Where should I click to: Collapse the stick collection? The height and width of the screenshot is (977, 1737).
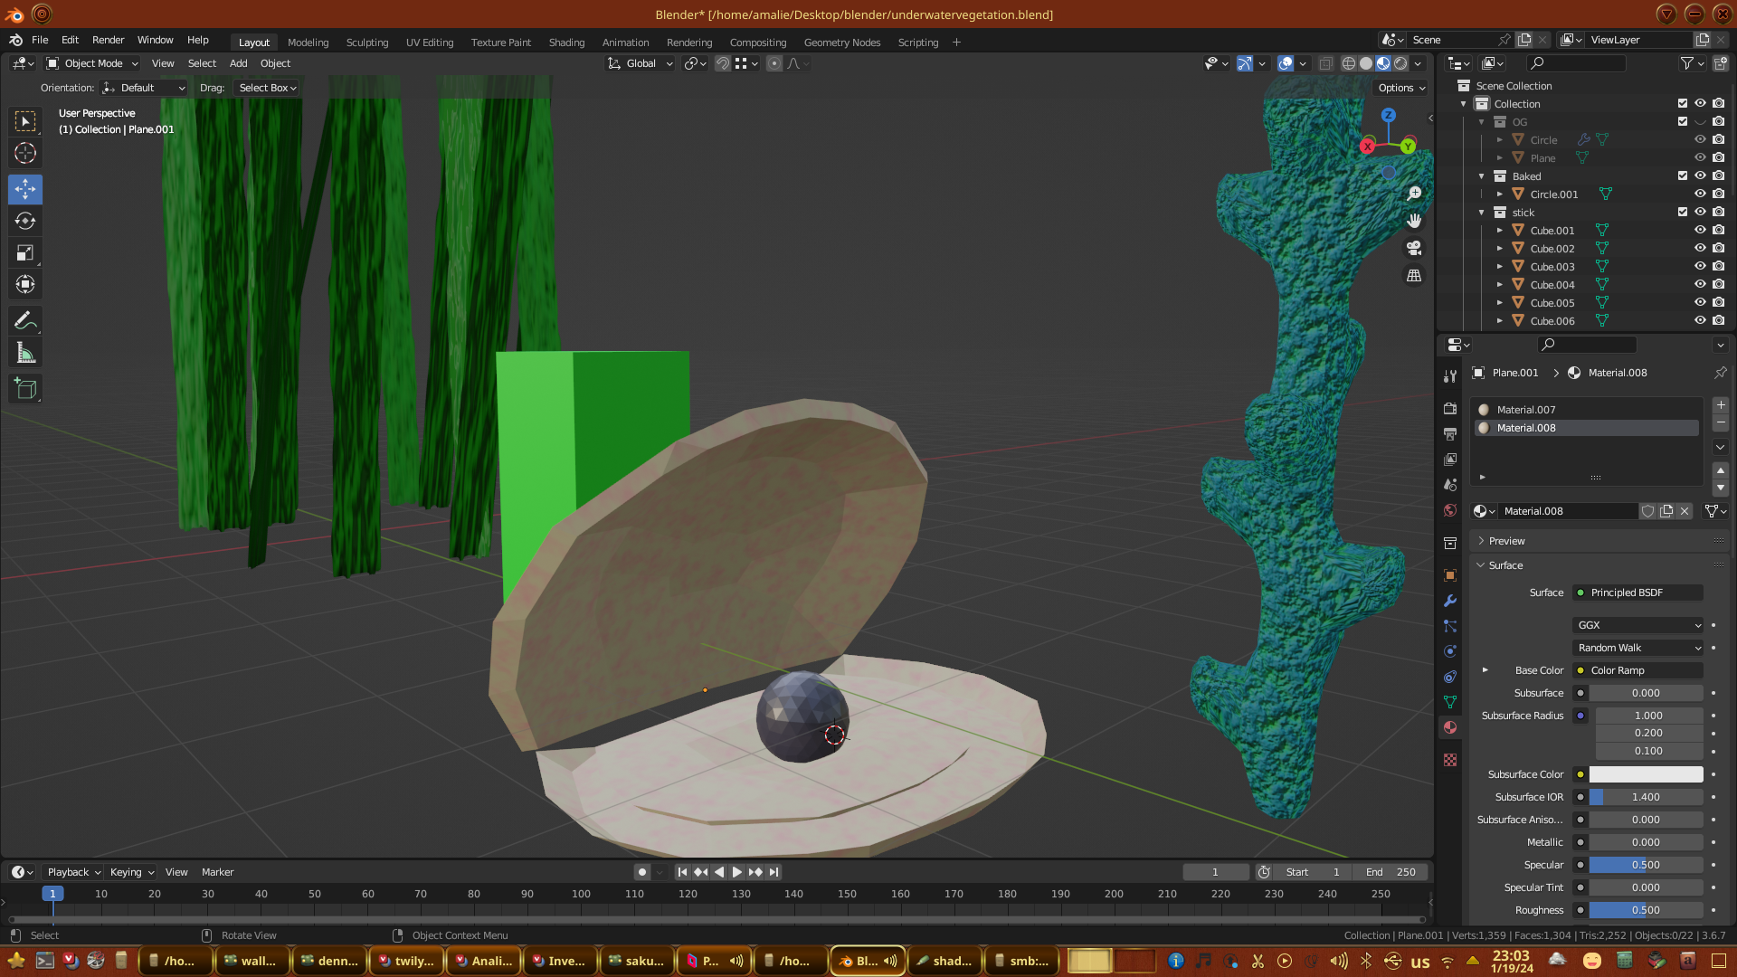(1482, 213)
